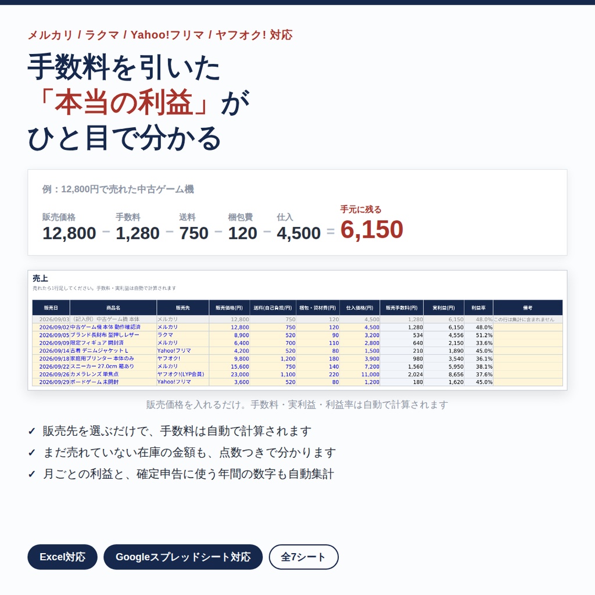Click the Googleスプレッドシート対応 pill button
Image resolution: width=595 pixels, height=595 pixels.
point(183,557)
